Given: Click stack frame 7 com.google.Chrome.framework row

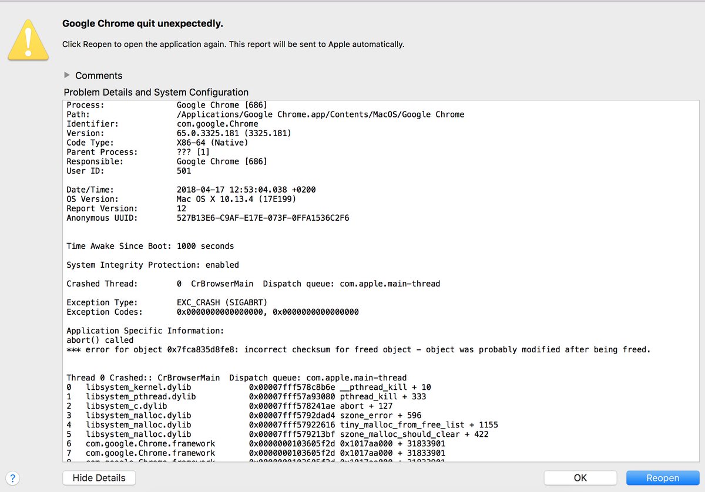Looking at the screenshot, I should click(256, 453).
